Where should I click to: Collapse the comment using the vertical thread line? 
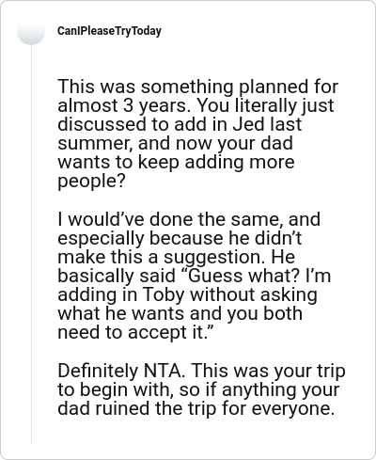coord(31,245)
